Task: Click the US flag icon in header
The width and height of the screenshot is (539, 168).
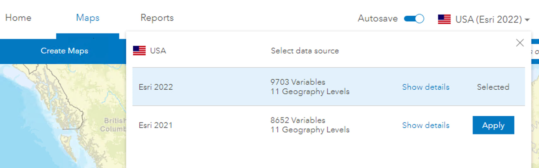Action: tap(444, 19)
